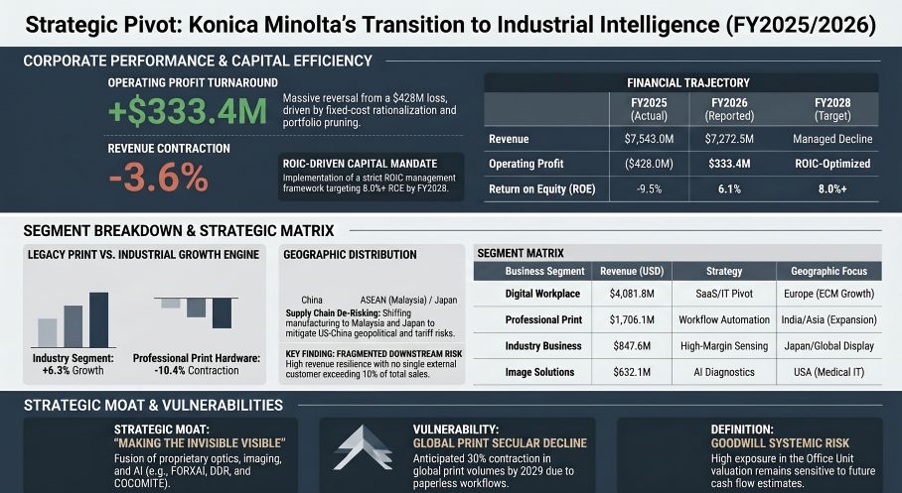Click the '$7,272.5M' revenue cell
Screen dimensions: 902x493
(x=729, y=139)
